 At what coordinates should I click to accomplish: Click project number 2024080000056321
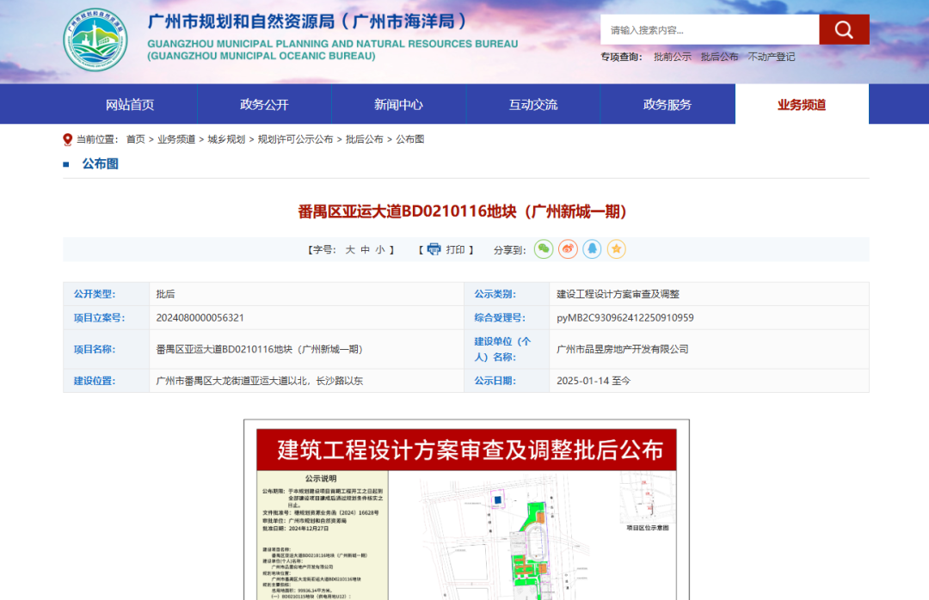pos(200,318)
